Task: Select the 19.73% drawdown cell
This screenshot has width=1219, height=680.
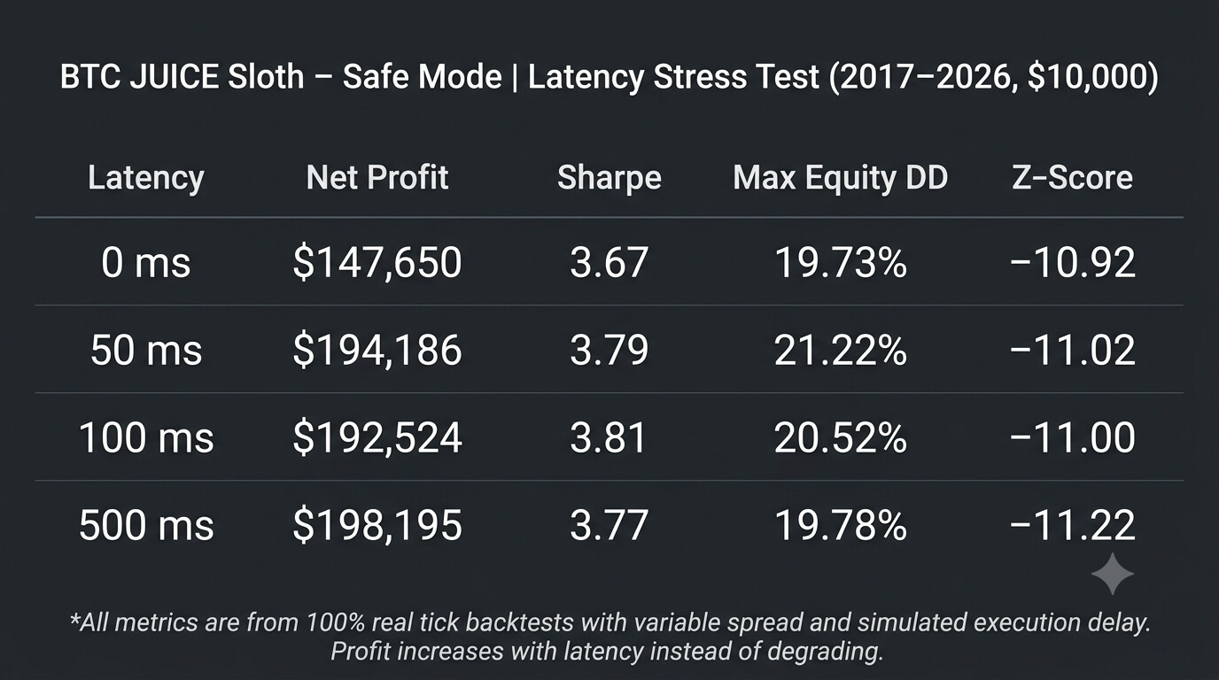Action: tap(841, 263)
